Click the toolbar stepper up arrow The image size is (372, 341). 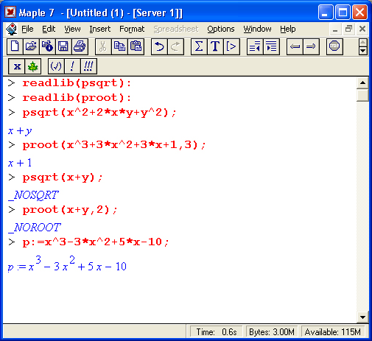pyautogui.click(x=363, y=43)
